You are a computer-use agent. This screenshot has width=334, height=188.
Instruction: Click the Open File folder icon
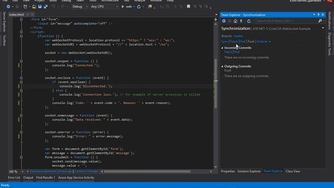34,7
